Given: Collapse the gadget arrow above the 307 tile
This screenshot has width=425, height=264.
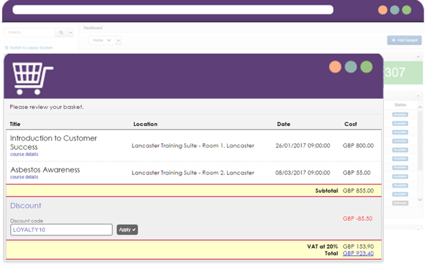Looking at the screenshot, I should pyautogui.click(x=418, y=56).
